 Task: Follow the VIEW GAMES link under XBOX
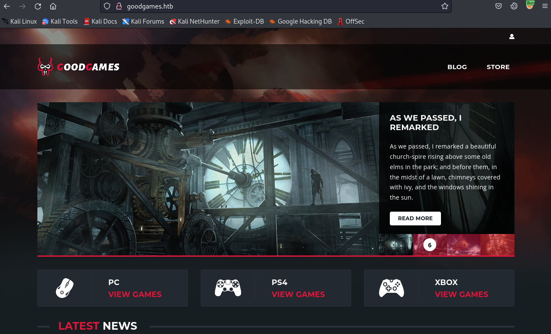coord(462,295)
